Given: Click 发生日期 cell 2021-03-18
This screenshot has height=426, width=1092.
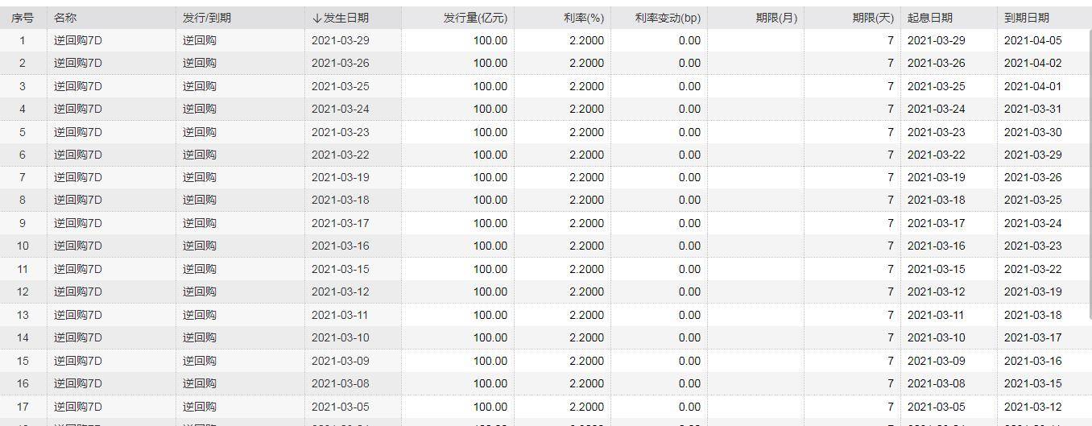Looking at the screenshot, I should pos(341,200).
